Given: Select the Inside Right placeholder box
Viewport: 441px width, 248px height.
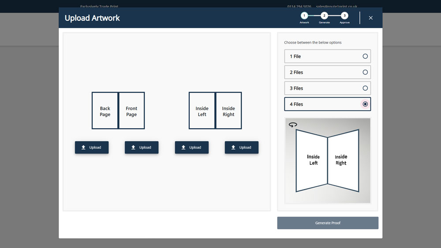Looking at the screenshot, I should (228, 111).
